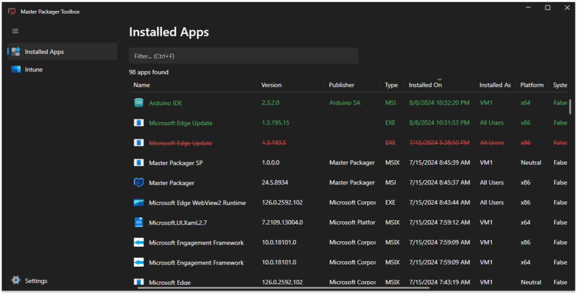Click the struck-through version 1.3.193.5
Viewport: 577px width, 294px height.
[274, 143]
